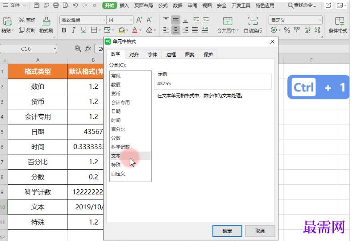Click the fill color bucket icon
Screen dimensions: 353x241
click(x=121, y=30)
